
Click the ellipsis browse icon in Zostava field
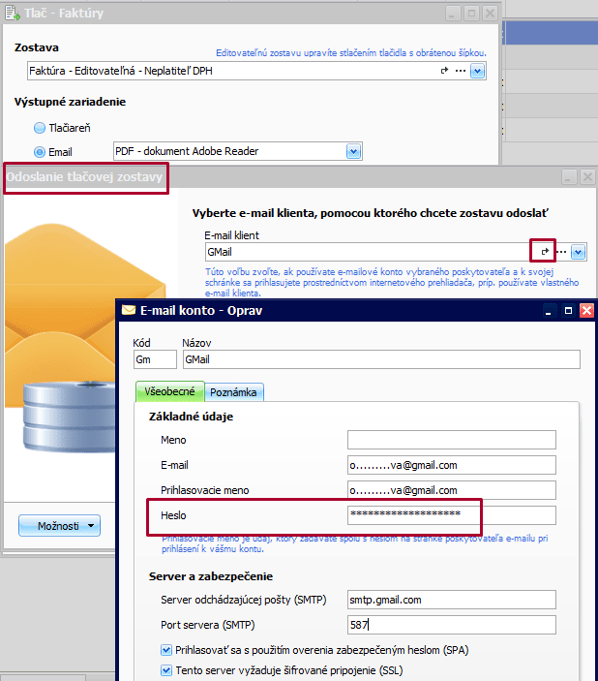click(460, 71)
